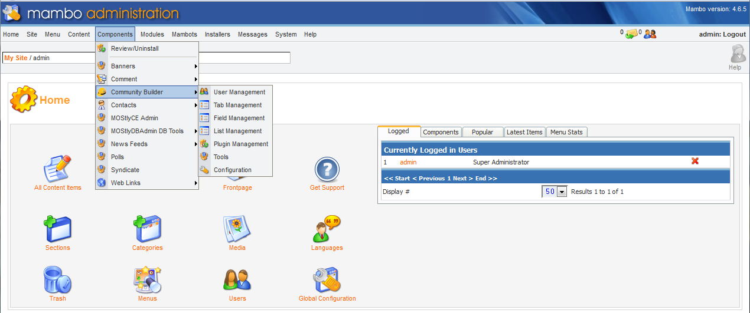Viewport: 750px width, 313px height.
Task: Click the logged-in users count icon
Action: tap(650, 34)
